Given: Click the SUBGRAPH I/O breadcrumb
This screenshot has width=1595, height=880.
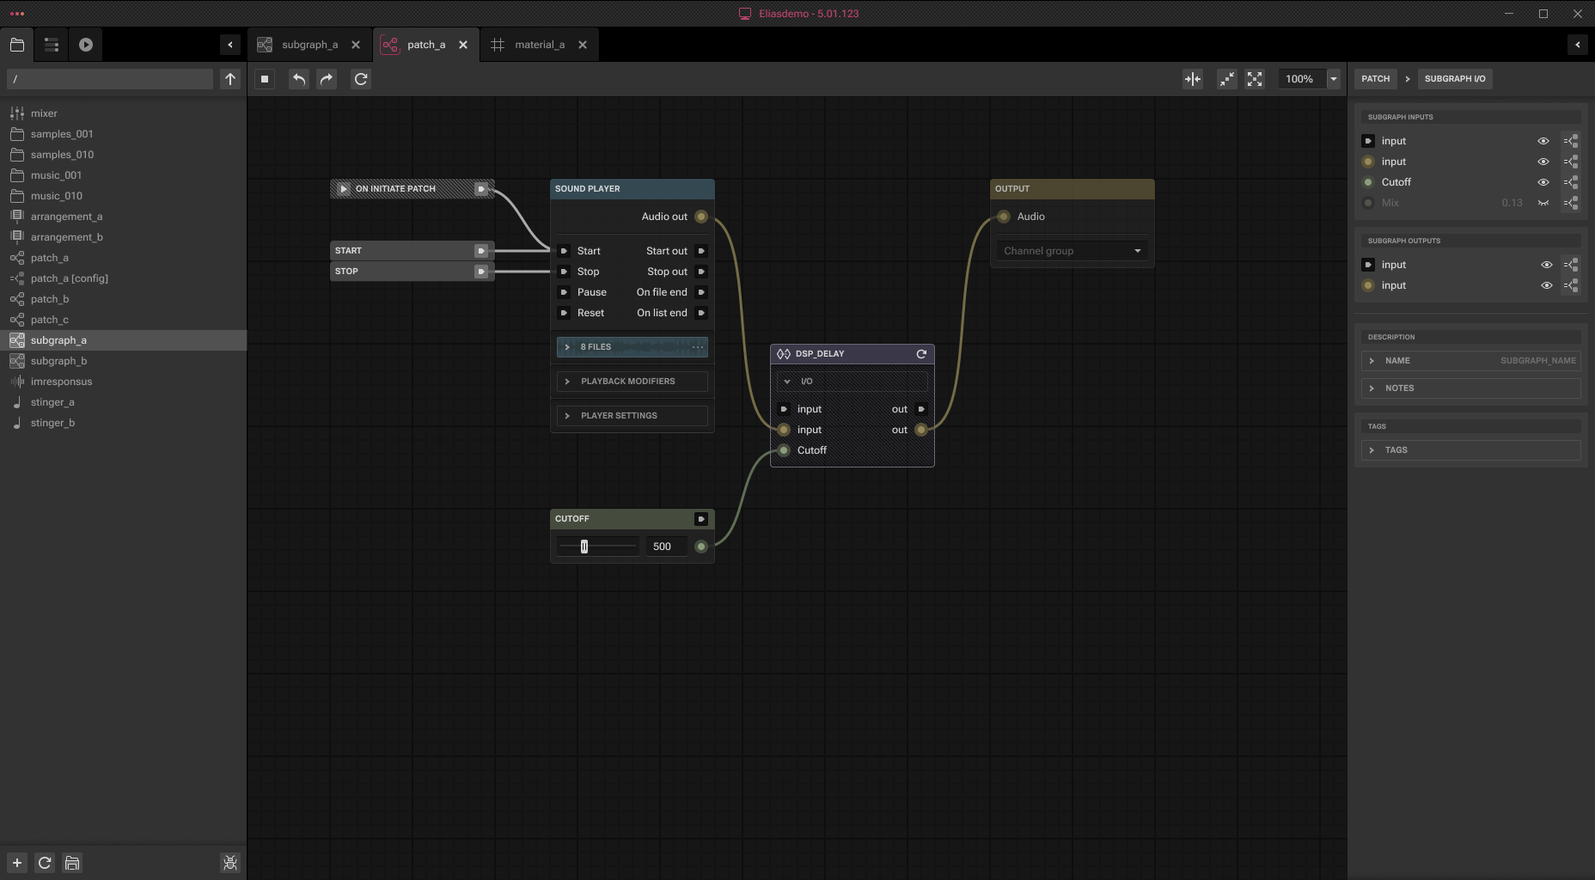Looking at the screenshot, I should [x=1455, y=79].
